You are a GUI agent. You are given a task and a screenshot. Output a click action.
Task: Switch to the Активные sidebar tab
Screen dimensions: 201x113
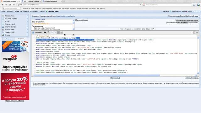tap(8, 39)
